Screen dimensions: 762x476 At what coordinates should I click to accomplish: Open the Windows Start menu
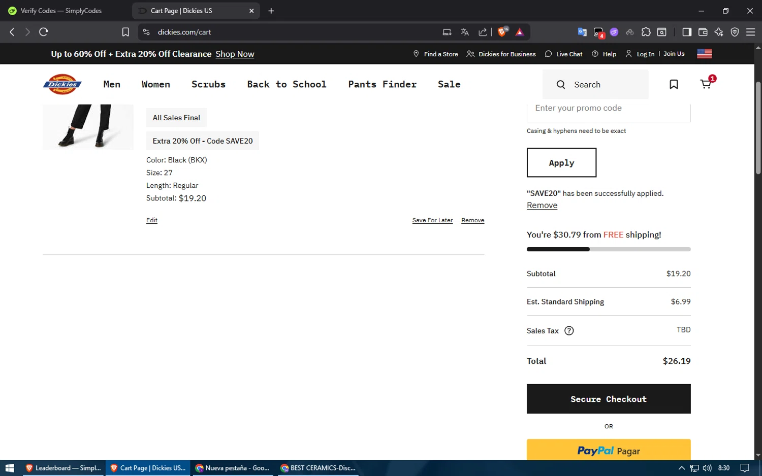tap(10, 468)
